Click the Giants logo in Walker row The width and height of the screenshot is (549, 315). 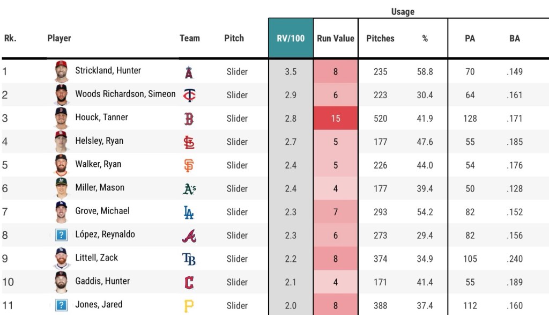click(x=189, y=165)
